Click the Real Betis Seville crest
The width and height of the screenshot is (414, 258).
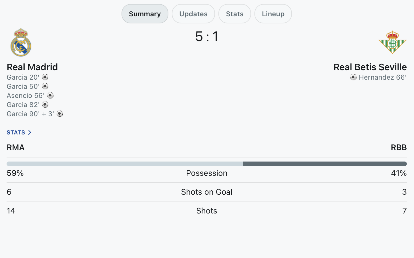(x=392, y=43)
